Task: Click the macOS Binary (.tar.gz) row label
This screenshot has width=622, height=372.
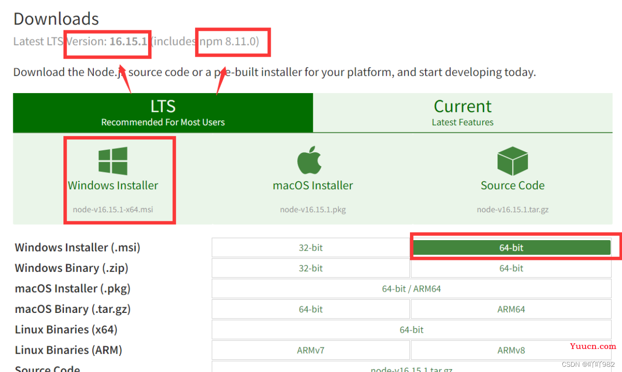Action: (x=72, y=309)
